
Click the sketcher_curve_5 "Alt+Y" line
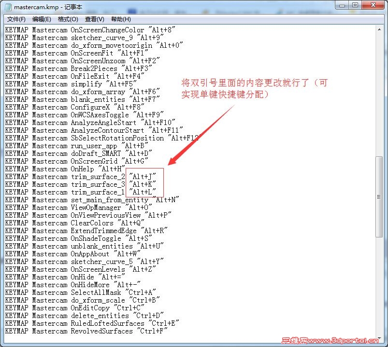click(85, 262)
